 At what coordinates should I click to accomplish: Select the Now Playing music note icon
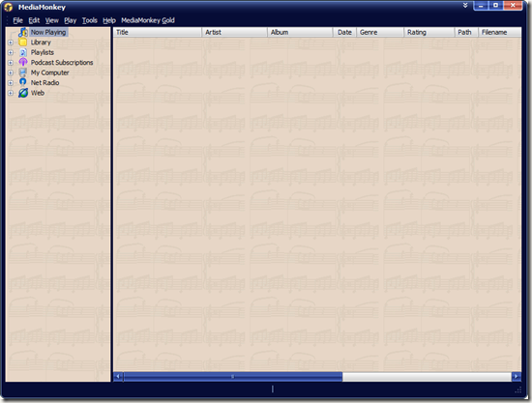click(x=23, y=32)
